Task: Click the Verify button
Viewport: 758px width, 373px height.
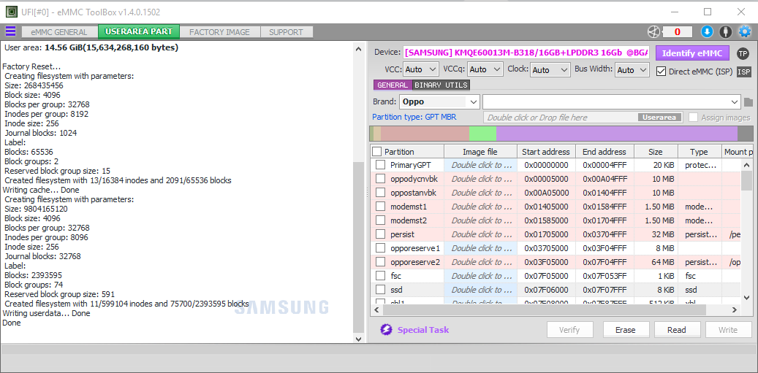Action: 569,330
